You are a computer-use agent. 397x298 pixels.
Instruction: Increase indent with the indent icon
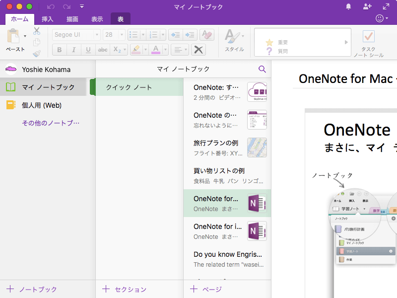click(190, 35)
